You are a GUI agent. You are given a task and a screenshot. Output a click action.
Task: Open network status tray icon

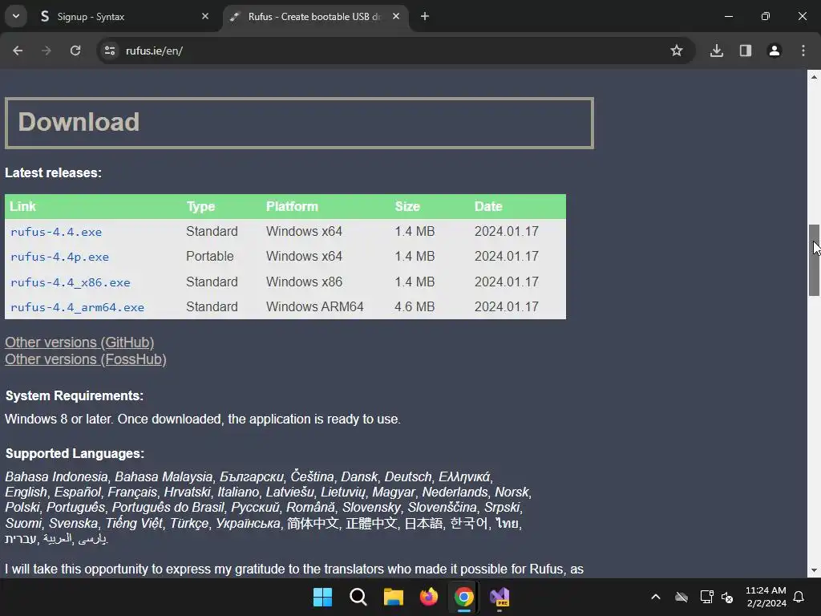(x=706, y=597)
